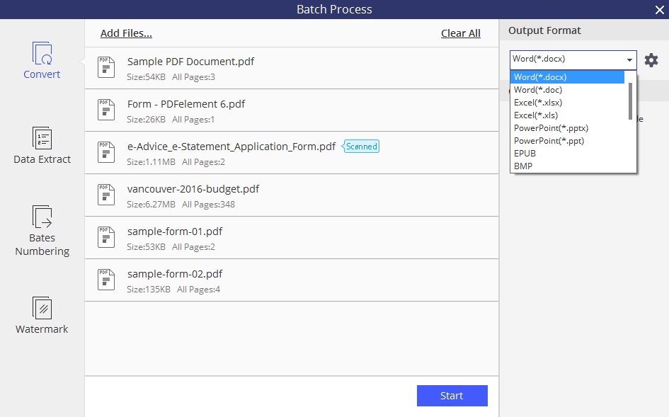Pick PowerPoint(*.pptx) output format

(551, 128)
